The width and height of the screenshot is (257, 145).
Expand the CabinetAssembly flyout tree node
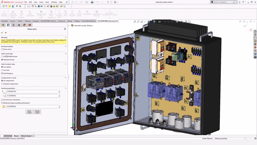click(69, 26)
